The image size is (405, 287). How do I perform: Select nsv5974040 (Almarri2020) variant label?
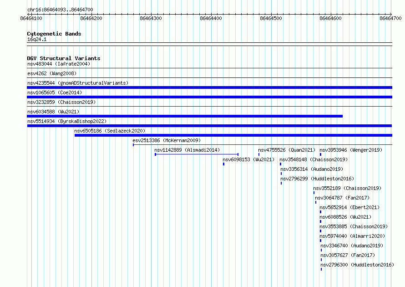pyautogui.click(x=352, y=236)
